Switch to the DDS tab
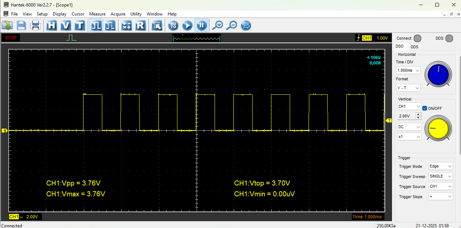Image resolution: width=461 pixels, height=228 pixels. pos(415,47)
